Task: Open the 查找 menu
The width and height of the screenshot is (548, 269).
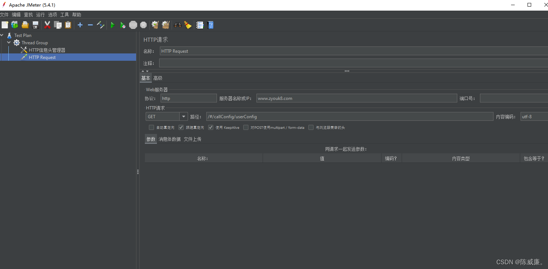Action: 29,15
